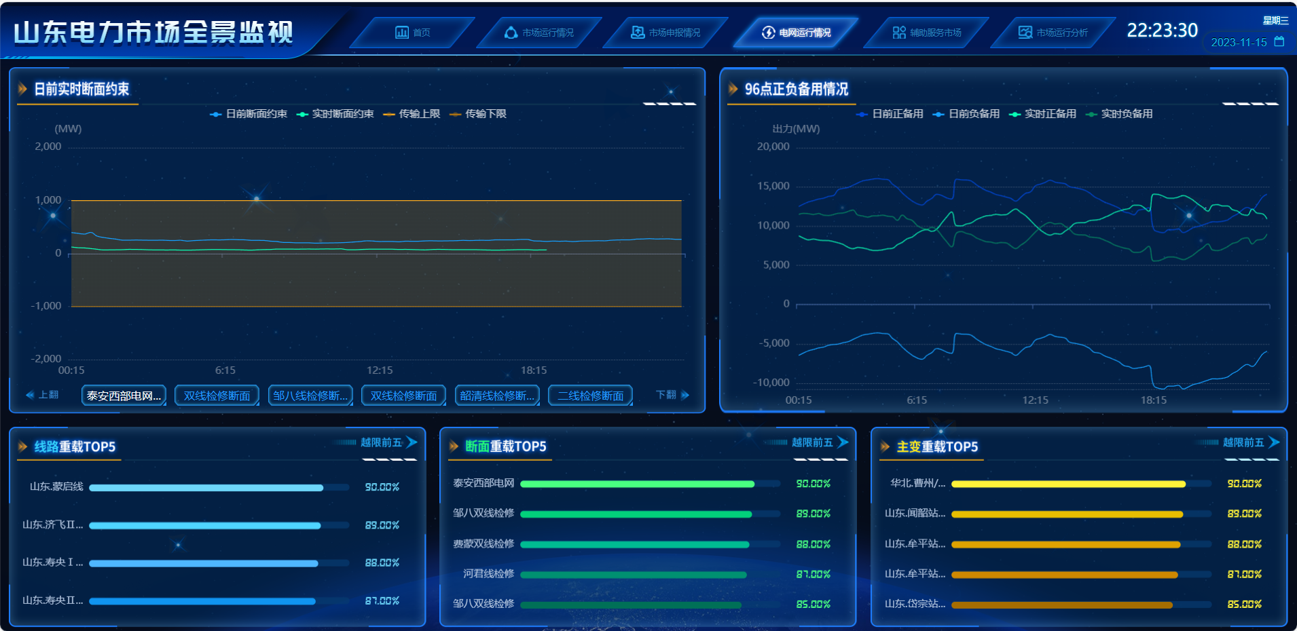1297x631 pixels.
Task: Toggle 传输上限 legend series
Action: [x=412, y=114]
